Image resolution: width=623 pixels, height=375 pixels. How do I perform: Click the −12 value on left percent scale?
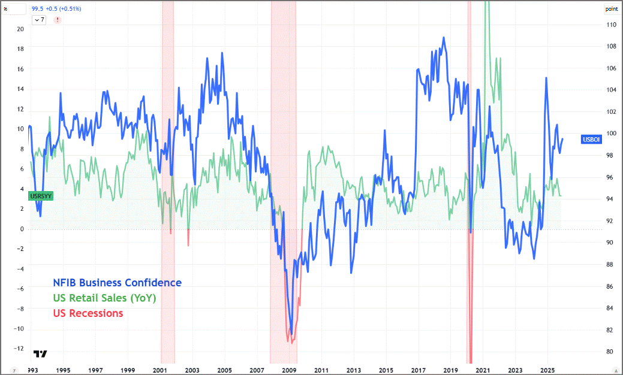coord(19,349)
